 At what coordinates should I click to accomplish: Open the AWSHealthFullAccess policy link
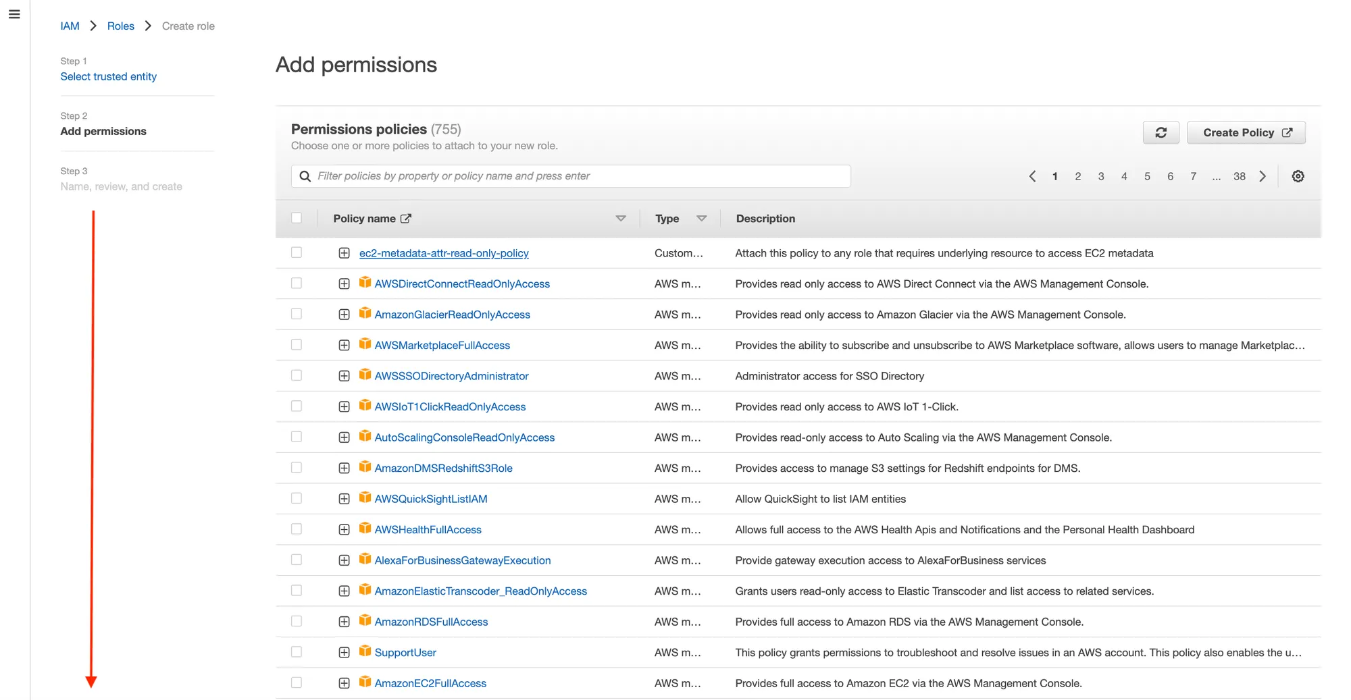pyautogui.click(x=428, y=529)
